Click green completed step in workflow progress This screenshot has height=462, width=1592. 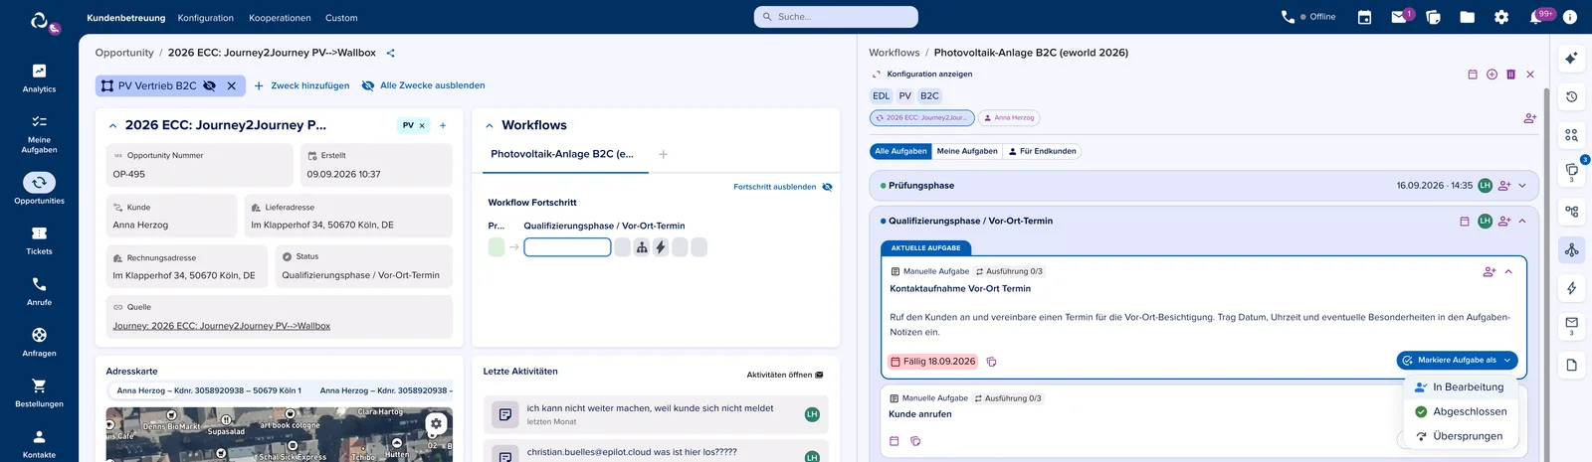pyautogui.click(x=497, y=247)
